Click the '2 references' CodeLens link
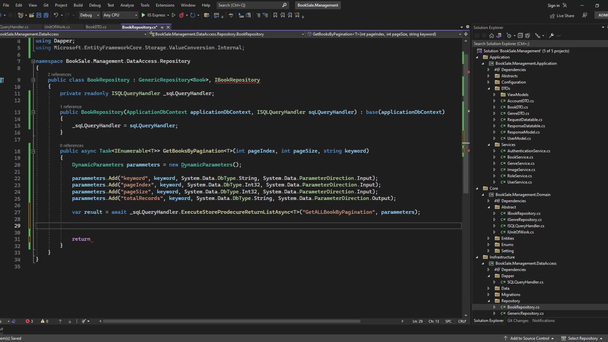608x342 pixels. [59, 75]
